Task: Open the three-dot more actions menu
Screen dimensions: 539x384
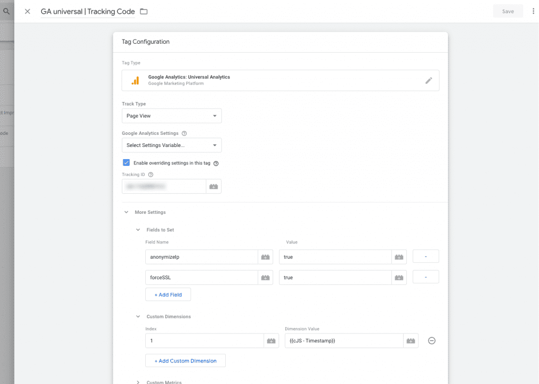Action: coord(533,11)
